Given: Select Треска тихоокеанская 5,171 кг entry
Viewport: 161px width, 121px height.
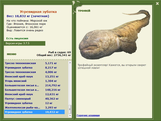Looking at the screenshot, I should [x=35, y=63].
